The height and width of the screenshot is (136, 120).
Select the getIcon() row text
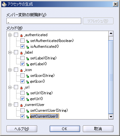point(38,81)
